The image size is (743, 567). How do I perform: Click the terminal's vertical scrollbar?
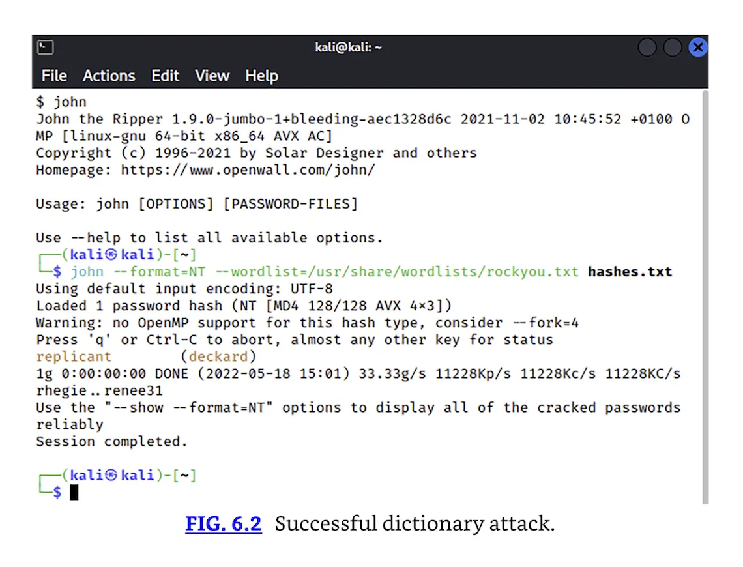point(704,293)
